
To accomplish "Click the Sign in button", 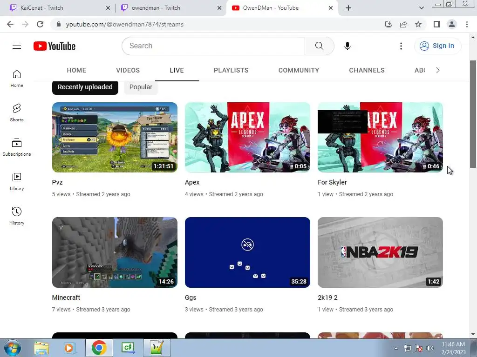I will tap(437, 46).
